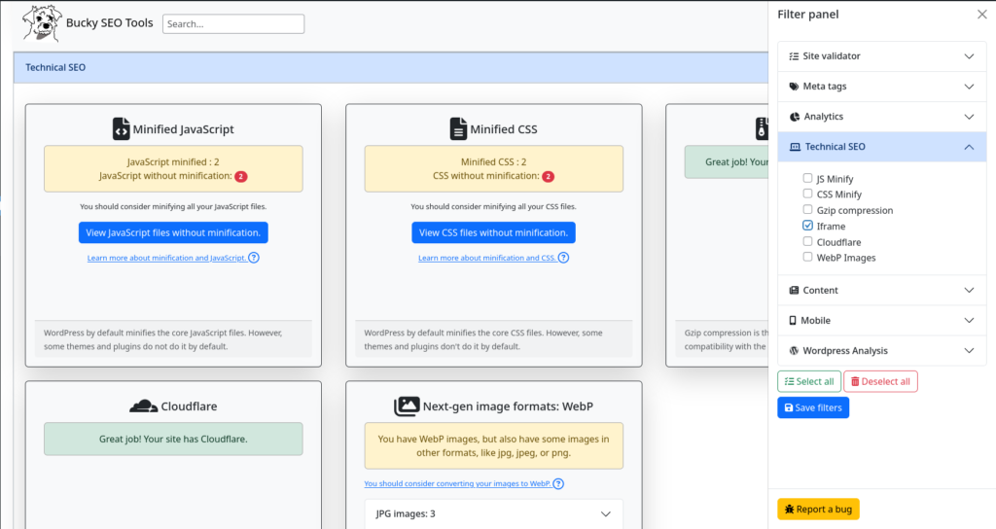Image resolution: width=996 pixels, height=529 pixels.
Task: Uncheck the Iframe checkbox
Action: click(807, 226)
